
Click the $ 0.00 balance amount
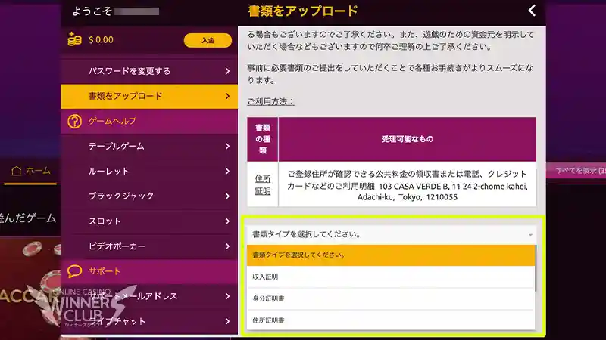coord(101,40)
